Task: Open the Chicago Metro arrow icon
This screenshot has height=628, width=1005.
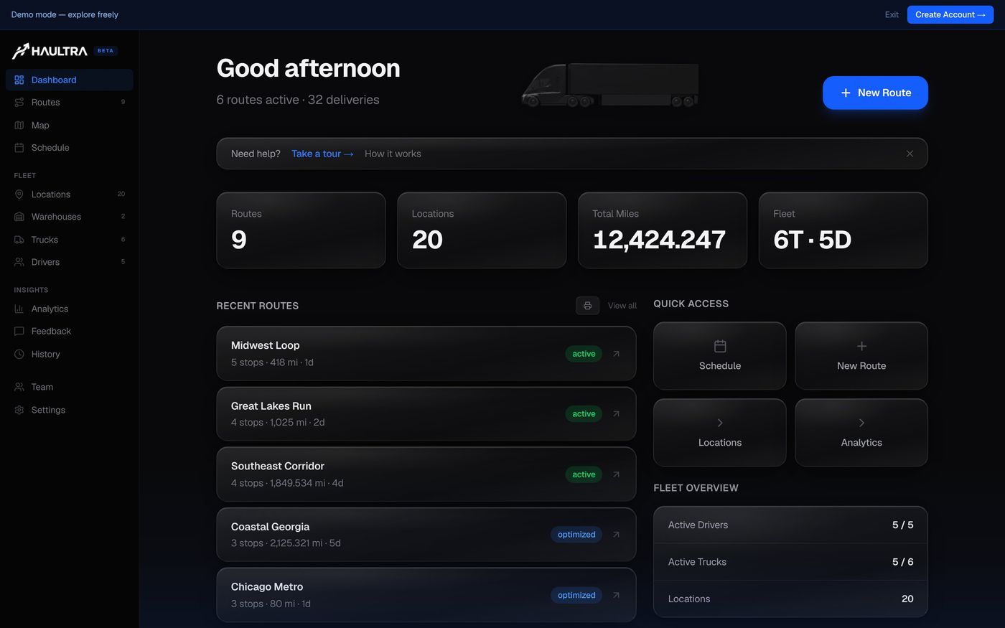Action: click(616, 595)
